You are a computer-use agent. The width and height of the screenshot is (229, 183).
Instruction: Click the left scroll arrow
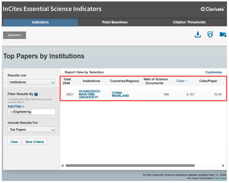[62, 166]
